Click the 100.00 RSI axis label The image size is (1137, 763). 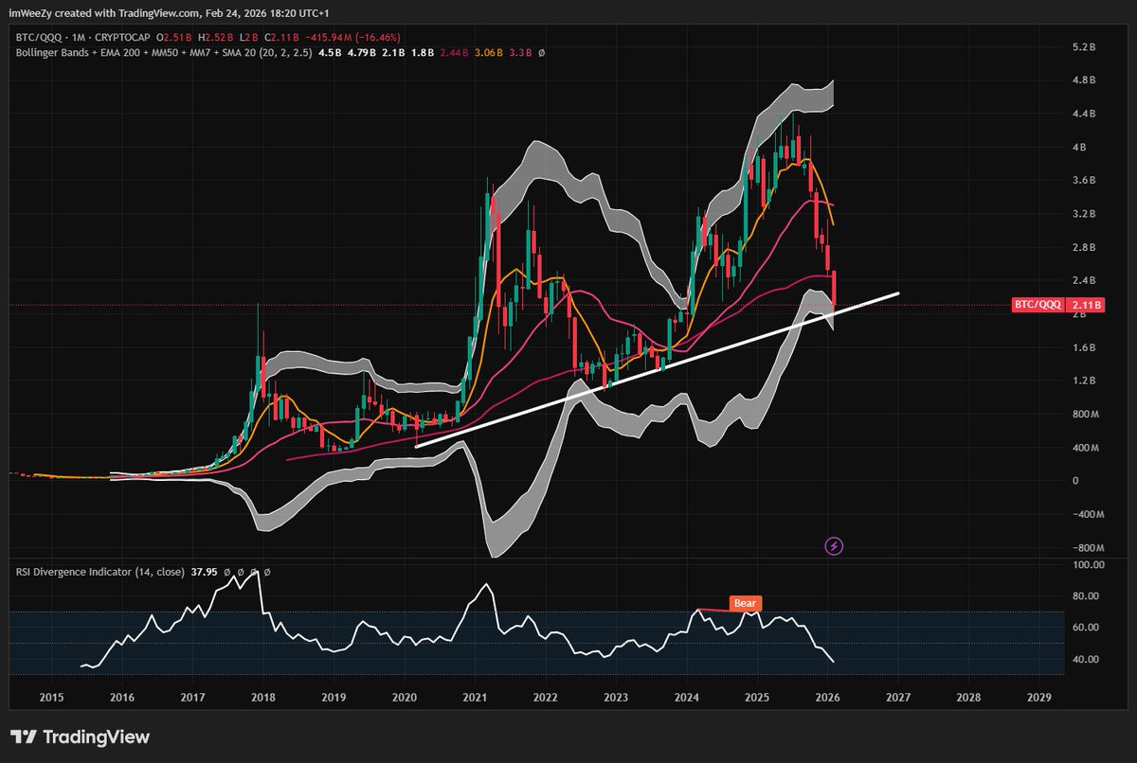(x=1088, y=565)
